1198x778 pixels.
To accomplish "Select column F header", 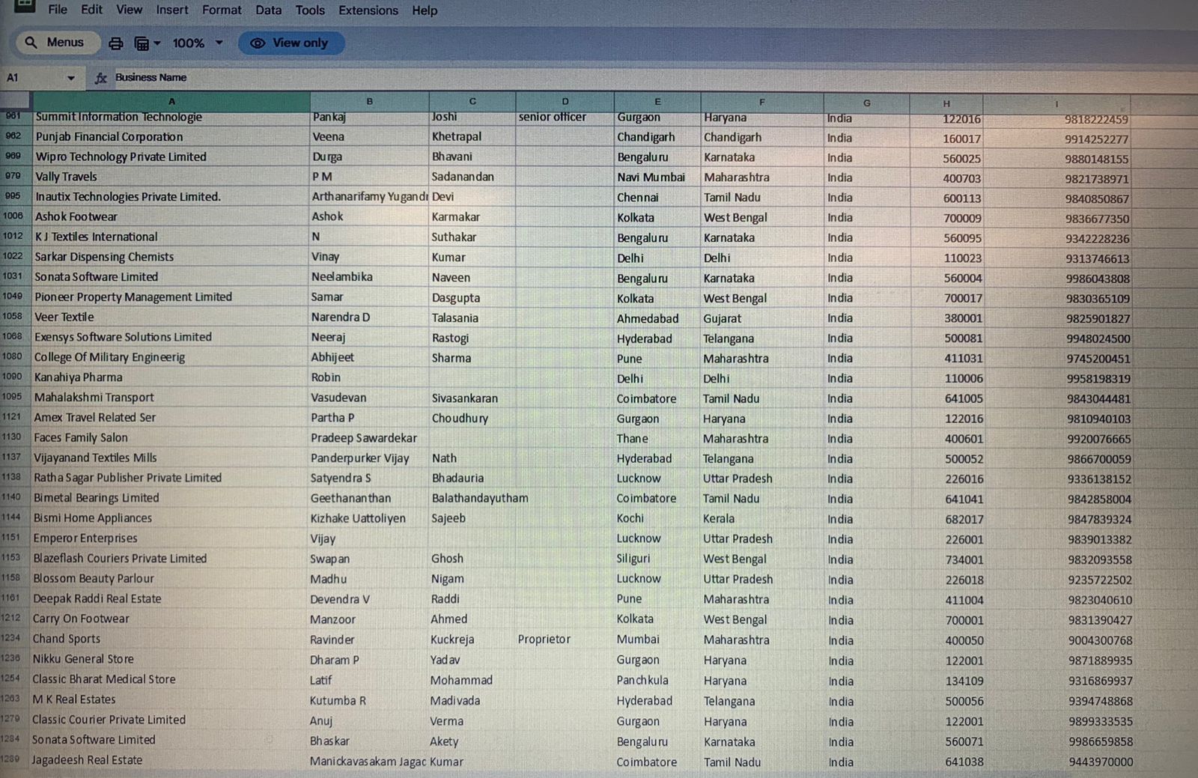I will pos(762,102).
